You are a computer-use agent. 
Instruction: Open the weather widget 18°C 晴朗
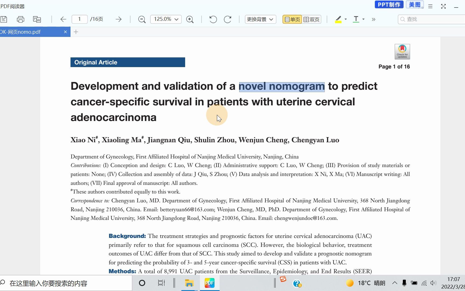tap(366, 283)
